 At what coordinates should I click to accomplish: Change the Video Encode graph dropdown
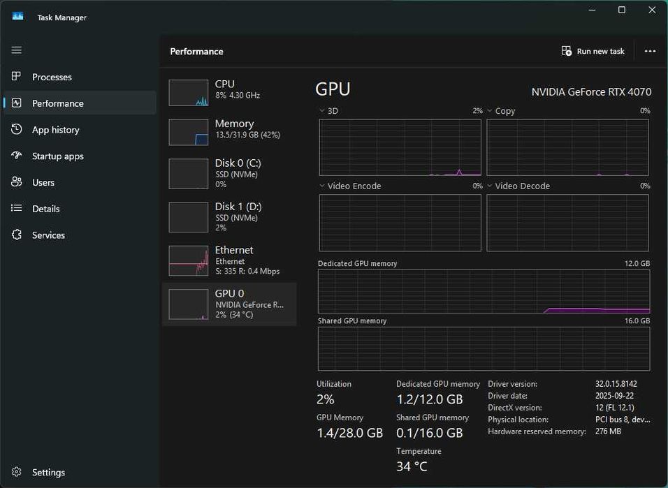pyautogui.click(x=322, y=186)
